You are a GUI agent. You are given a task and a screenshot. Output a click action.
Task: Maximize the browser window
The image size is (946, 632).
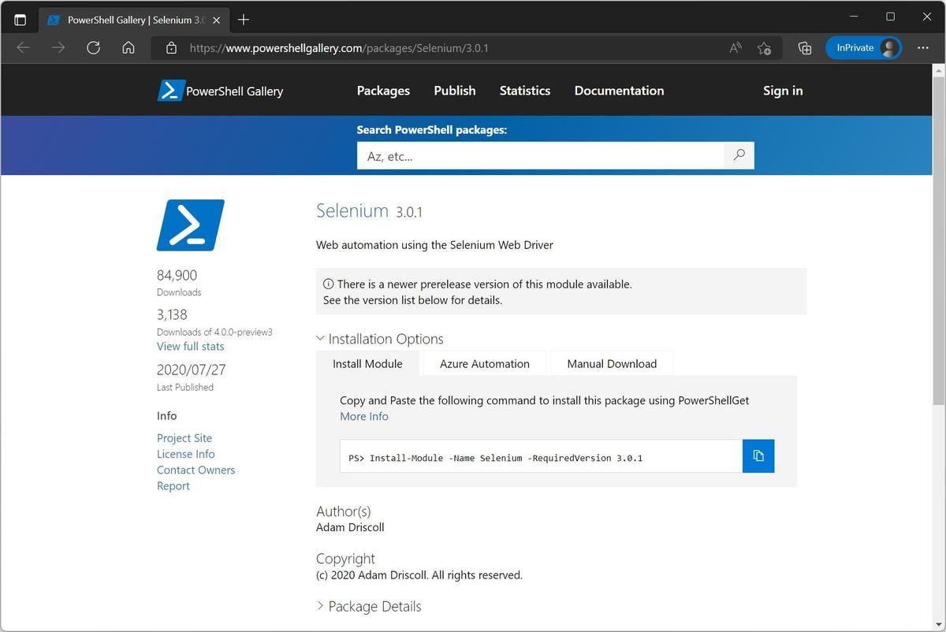(x=890, y=17)
